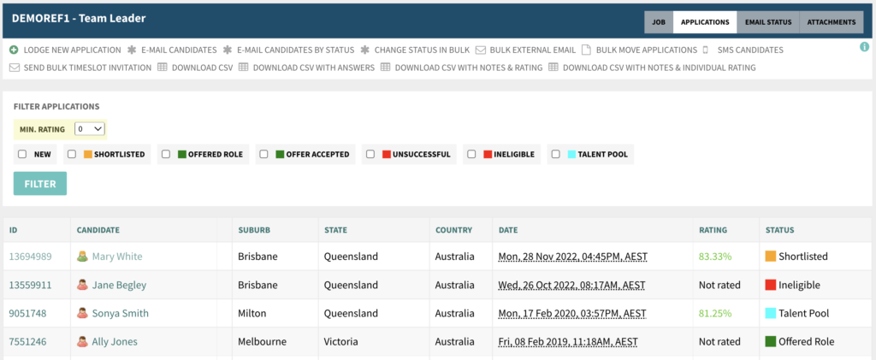The image size is (876, 360).
Task: Click the info icon at top right
Action: click(x=864, y=47)
